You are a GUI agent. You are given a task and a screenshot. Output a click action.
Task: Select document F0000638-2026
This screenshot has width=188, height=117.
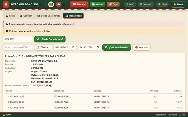[x=61, y=102]
